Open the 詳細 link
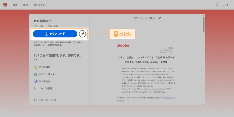The image size is (234, 117). coord(36,60)
